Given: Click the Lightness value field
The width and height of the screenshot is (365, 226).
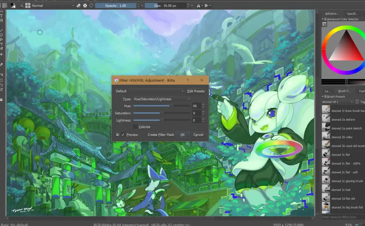Looking at the screenshot, I should coord(197,120).
